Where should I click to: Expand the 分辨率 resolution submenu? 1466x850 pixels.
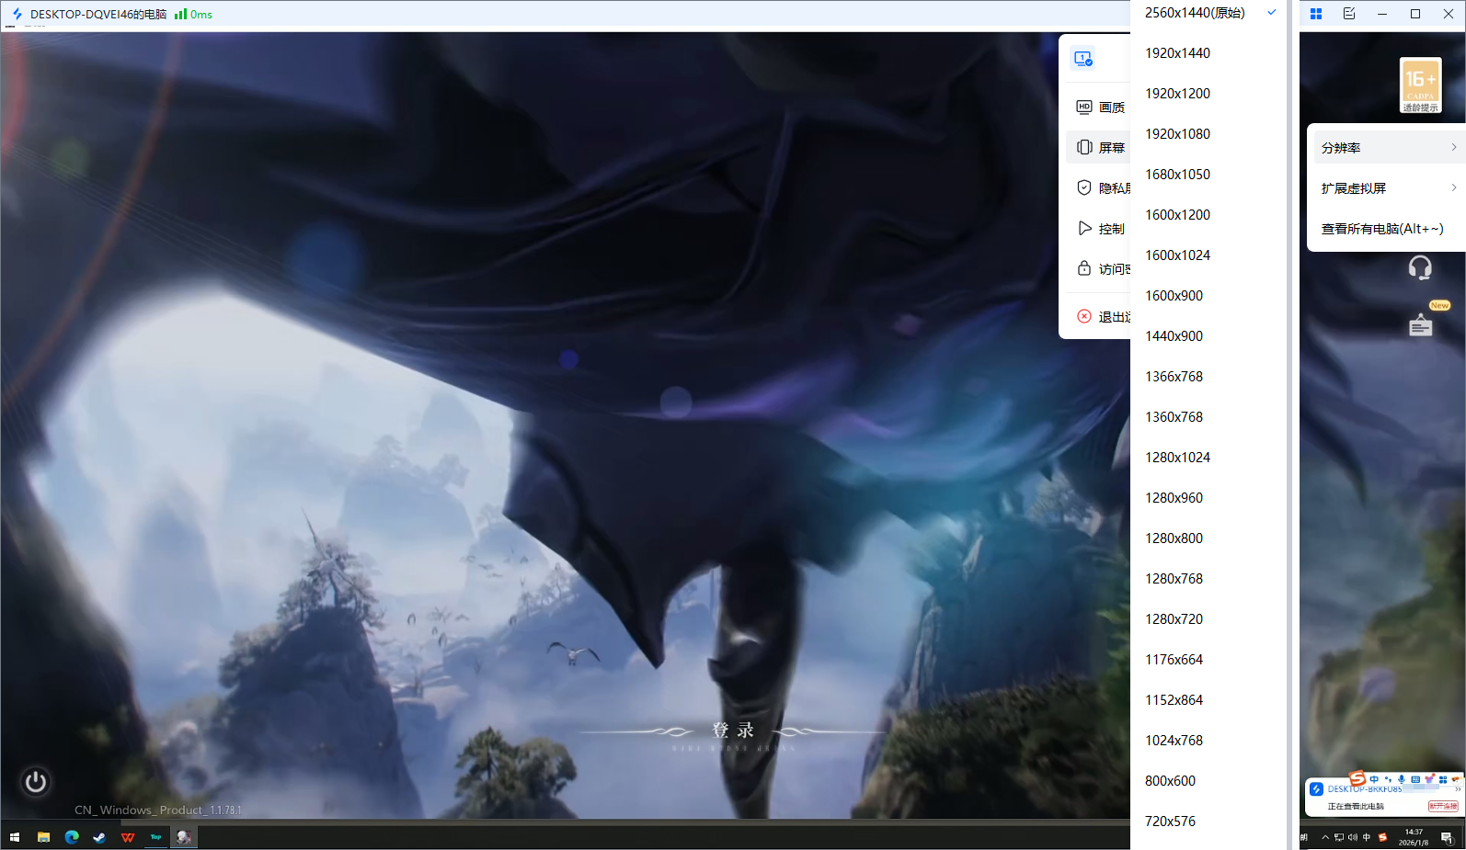[x=1388, y=148]
